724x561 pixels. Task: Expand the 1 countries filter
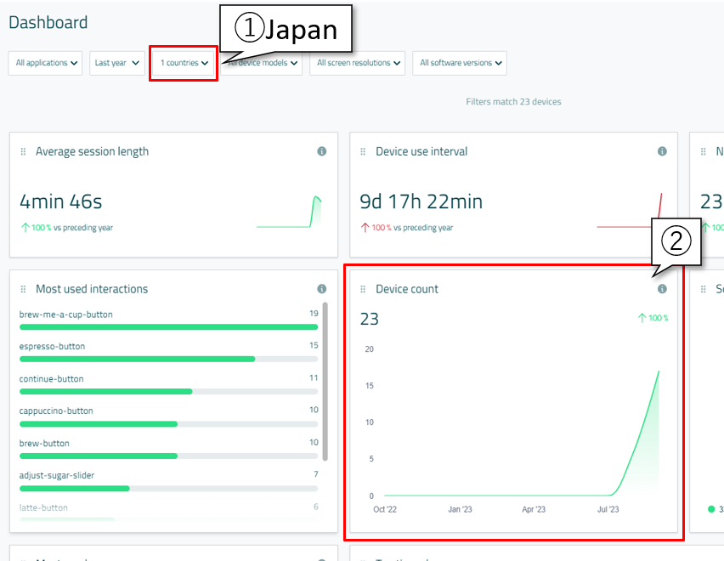[184, 63]
